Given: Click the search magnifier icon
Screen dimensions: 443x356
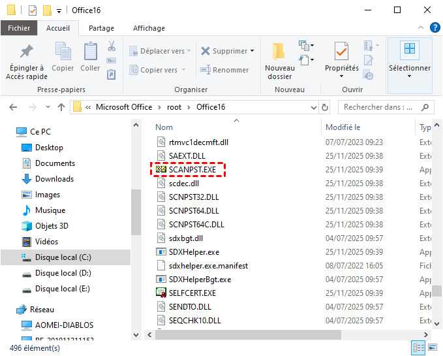Looking at the screenshot, I should click(425, 107).
